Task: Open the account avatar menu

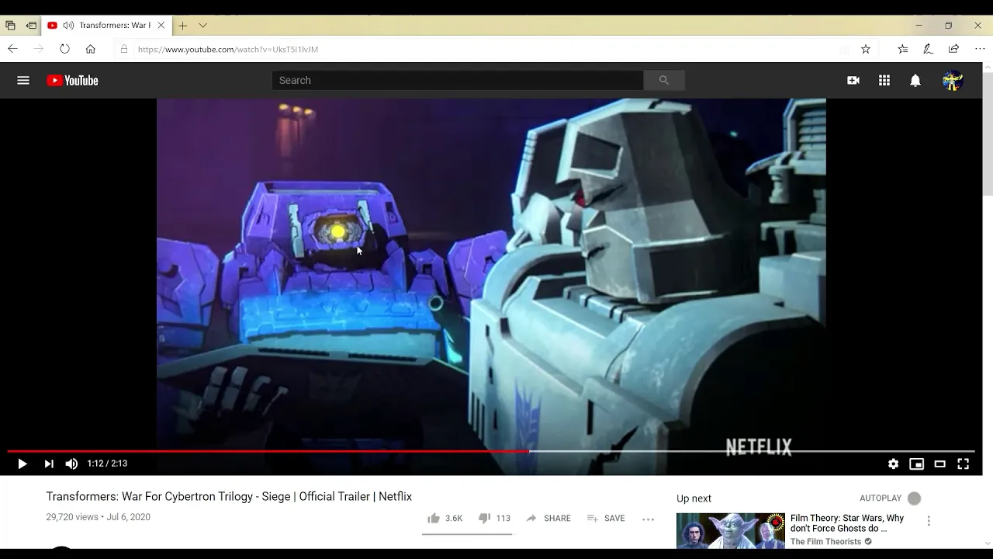Action: click(x=953, y=80)
